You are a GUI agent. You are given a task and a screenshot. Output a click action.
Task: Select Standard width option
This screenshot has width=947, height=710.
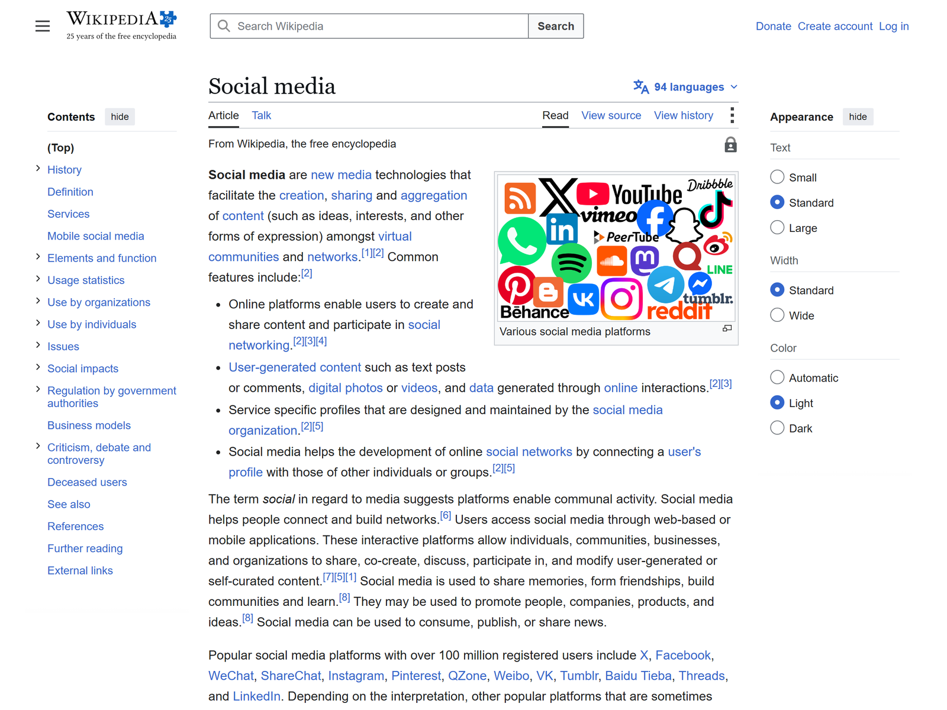[777, 290]
